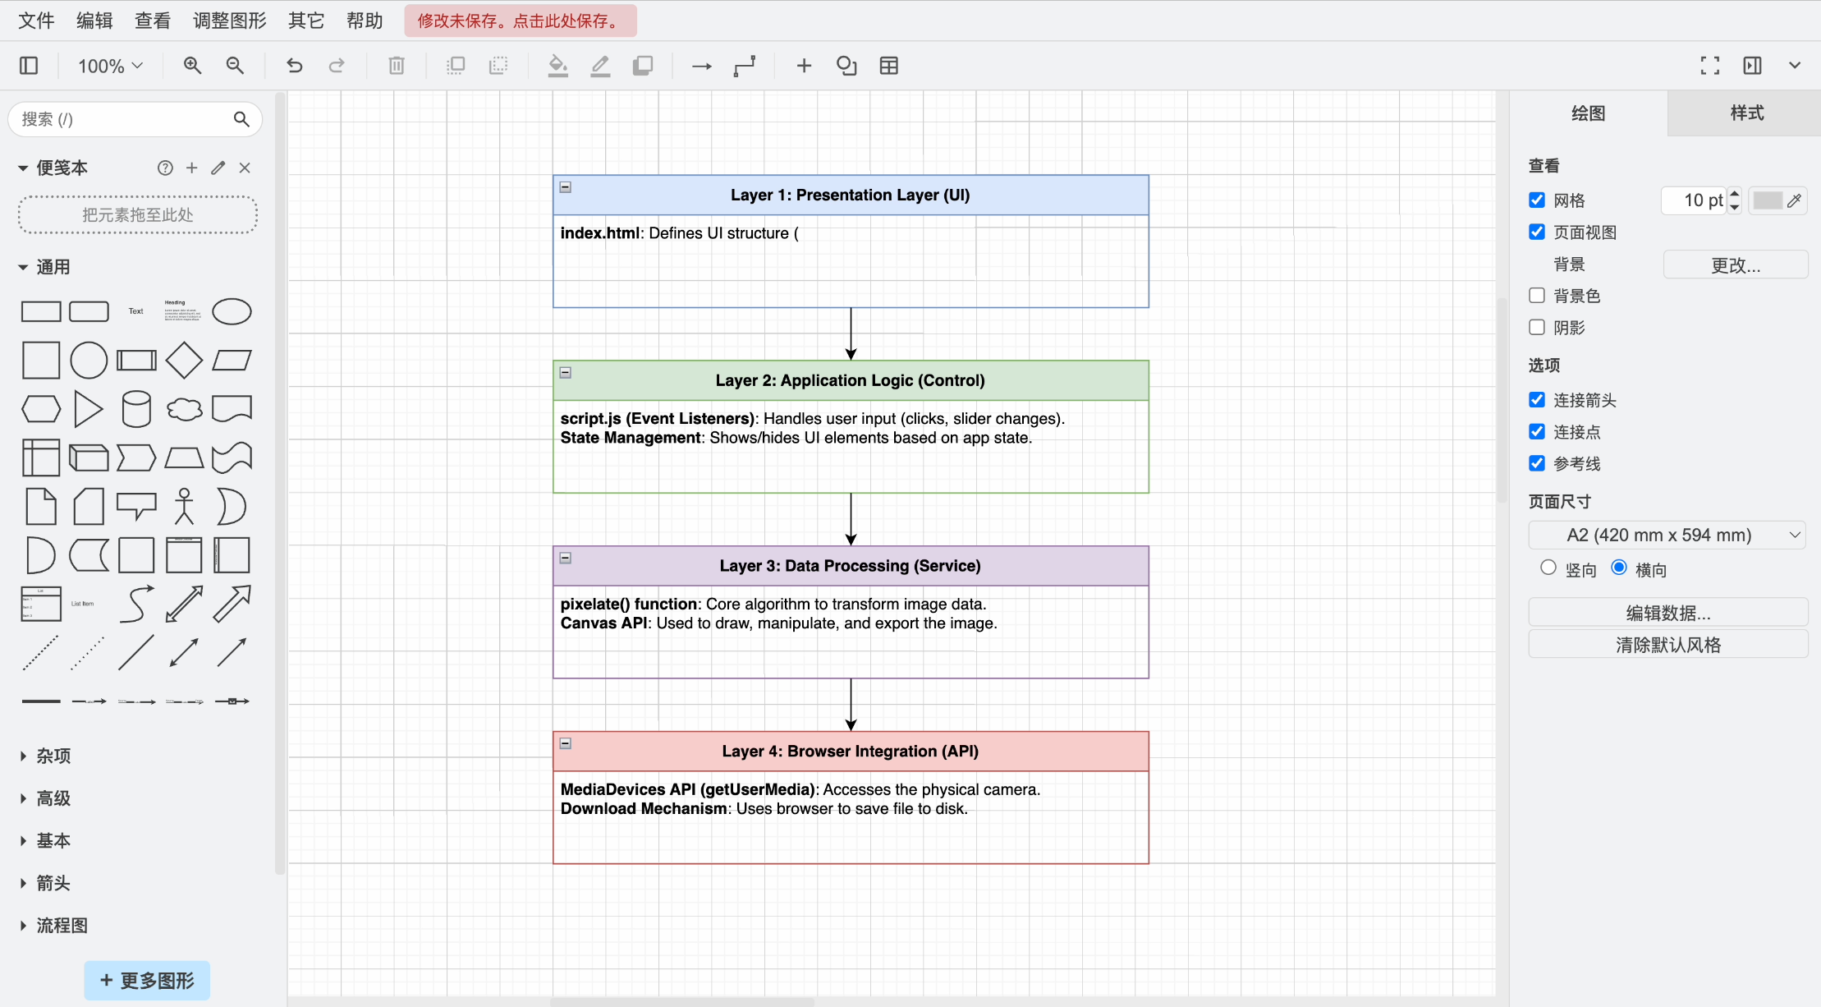Toggle the fullscreen icon
The height and width of the screenshot is (1007, 1821).
(x=1709, y=66)
